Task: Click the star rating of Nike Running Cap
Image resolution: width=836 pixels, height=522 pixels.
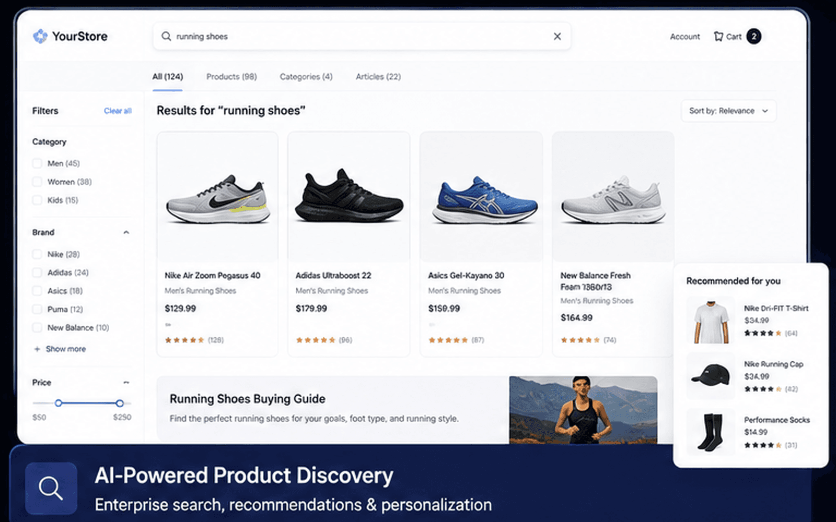Action: 763,389
